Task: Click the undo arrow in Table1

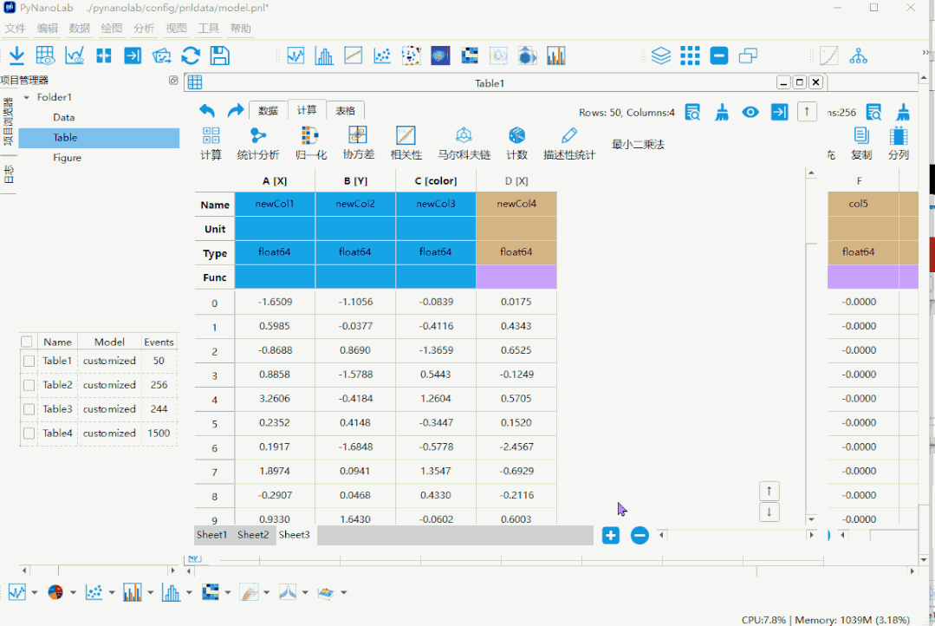Action: (x=207, y=110)
